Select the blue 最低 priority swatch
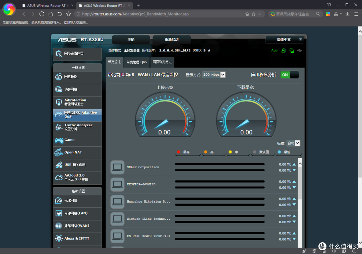Image resolution: width=362 pixels, height=254 pixels. tap(279, 152)
